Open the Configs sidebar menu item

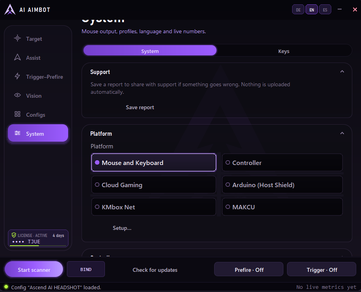(38, 114)
